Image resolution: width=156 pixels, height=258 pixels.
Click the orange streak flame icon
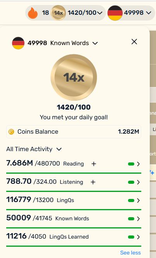[33, 13]
